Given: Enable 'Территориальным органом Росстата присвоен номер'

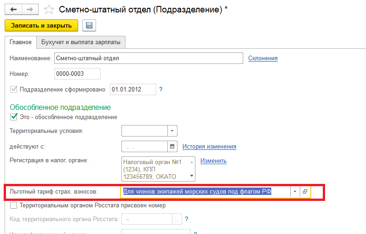Looking at the screenshot, I should 13,205.
